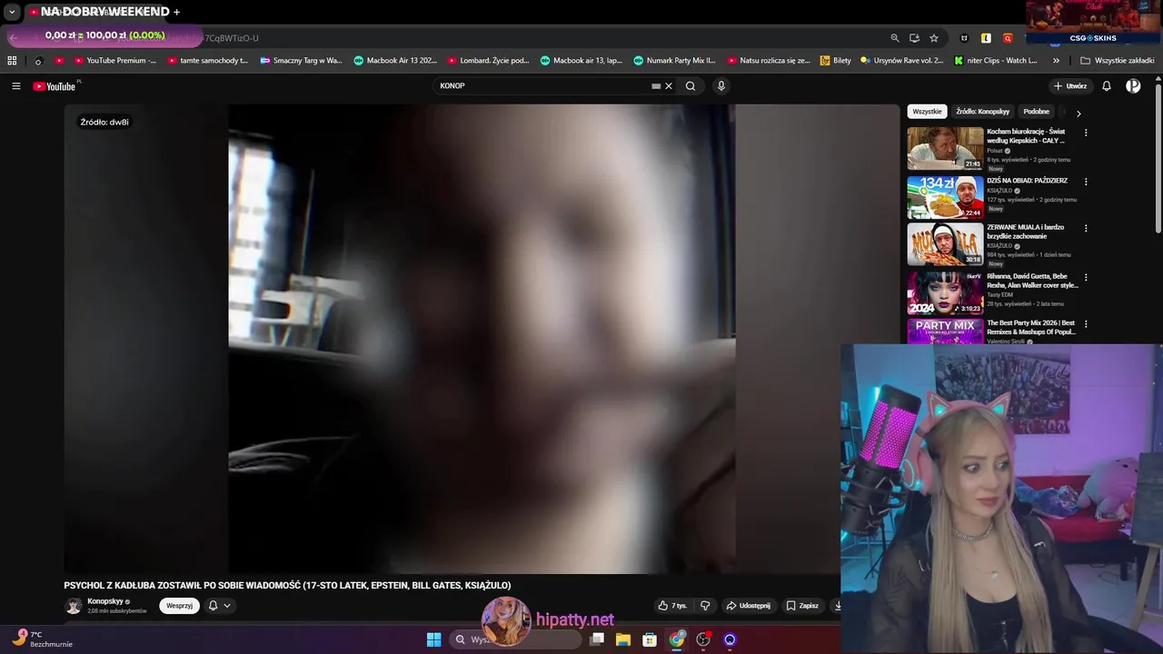Go back with the browser back arrow
Viewport: 1163px width, 654px height.
click(14, 37)
